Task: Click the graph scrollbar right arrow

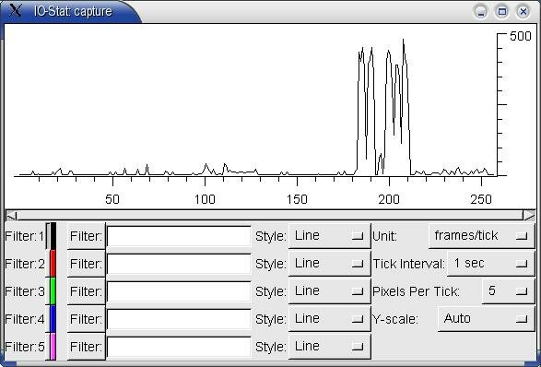Action: point(529,216)
